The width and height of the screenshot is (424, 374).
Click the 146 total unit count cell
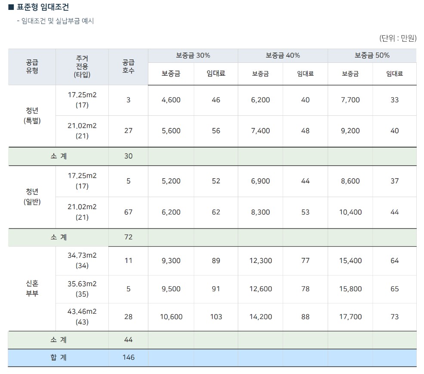click(x=128, y=357)
